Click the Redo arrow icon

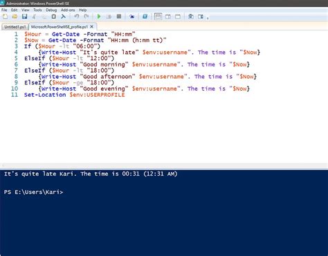pos(86,17)
